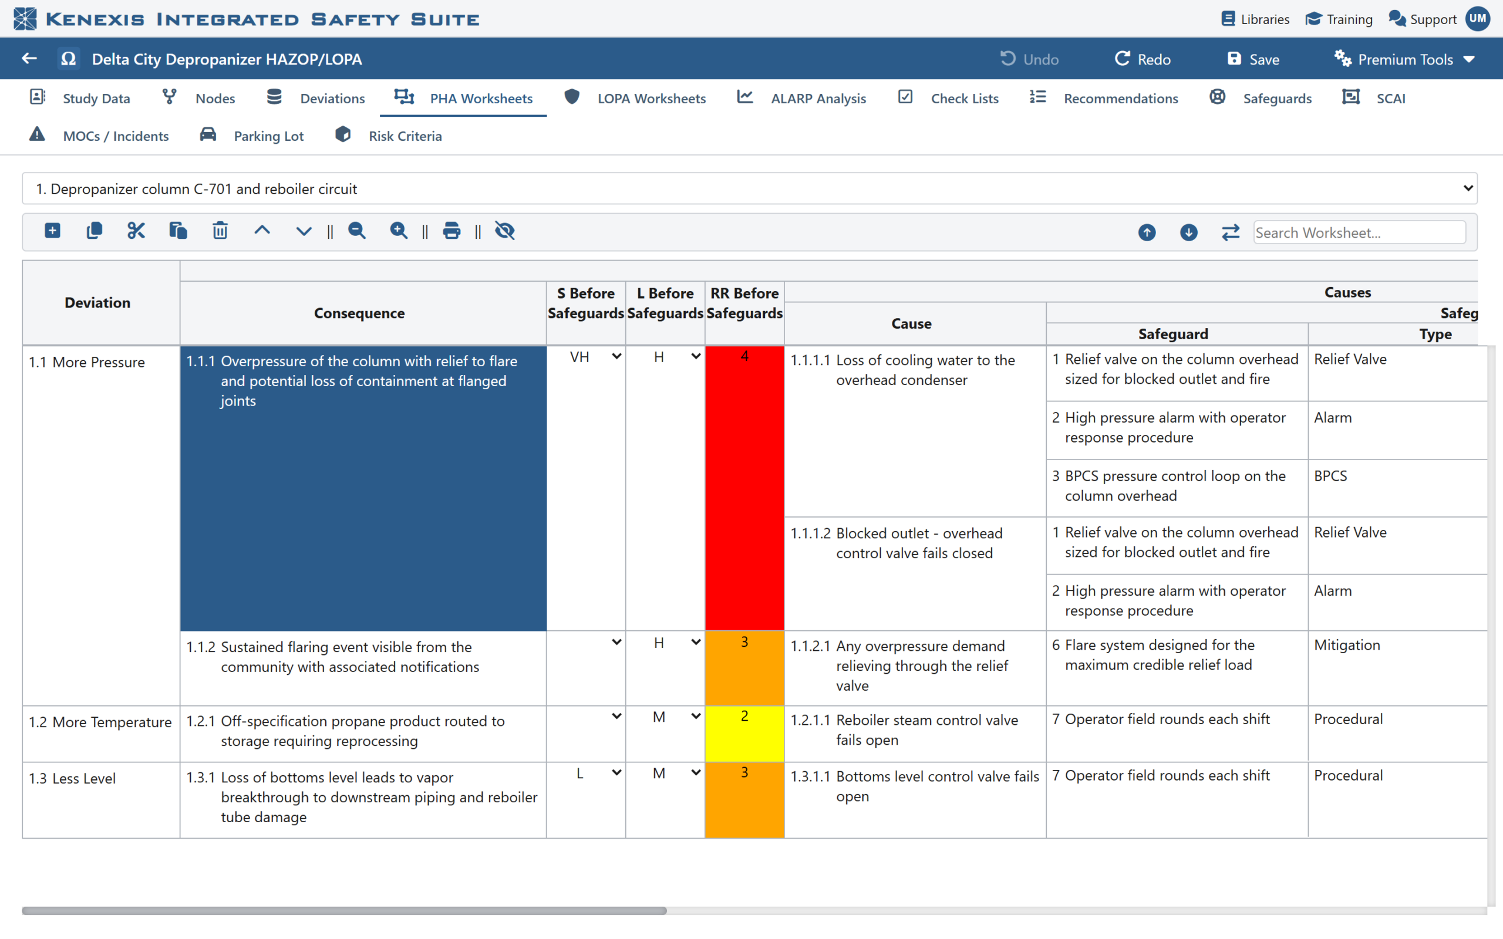Viewport: 1503px width, 939px height.
Task: Open the Study Data tab
Action: click(x=80, y=98)
